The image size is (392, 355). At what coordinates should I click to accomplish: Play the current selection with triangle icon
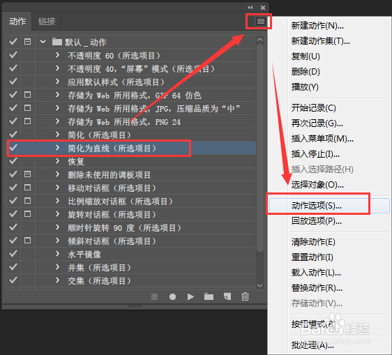[x=190, y=296]
